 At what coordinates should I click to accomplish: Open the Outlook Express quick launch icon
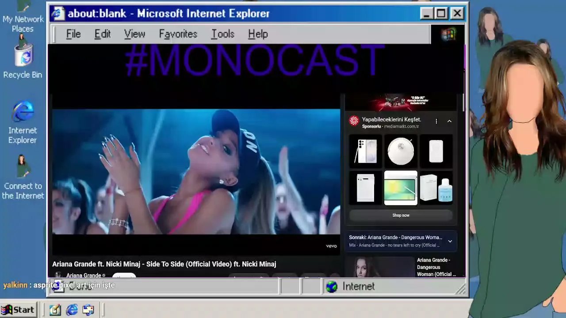[x=88, y=310]
